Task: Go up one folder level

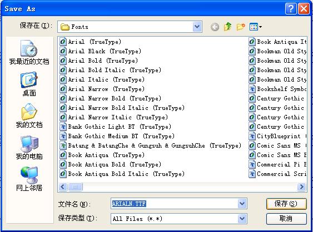Action: (x=227, y=27)
